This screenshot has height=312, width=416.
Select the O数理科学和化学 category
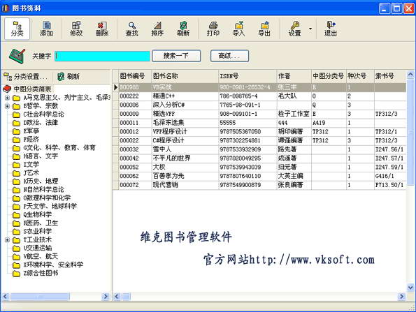point(47,198)
